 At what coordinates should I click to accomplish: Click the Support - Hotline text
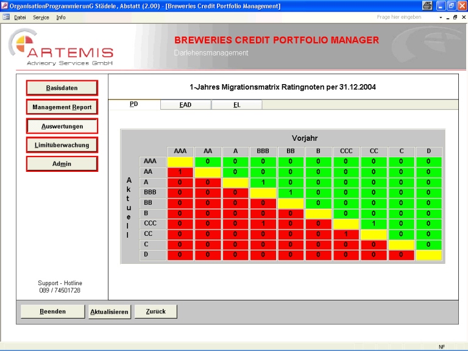click(60, 283)
